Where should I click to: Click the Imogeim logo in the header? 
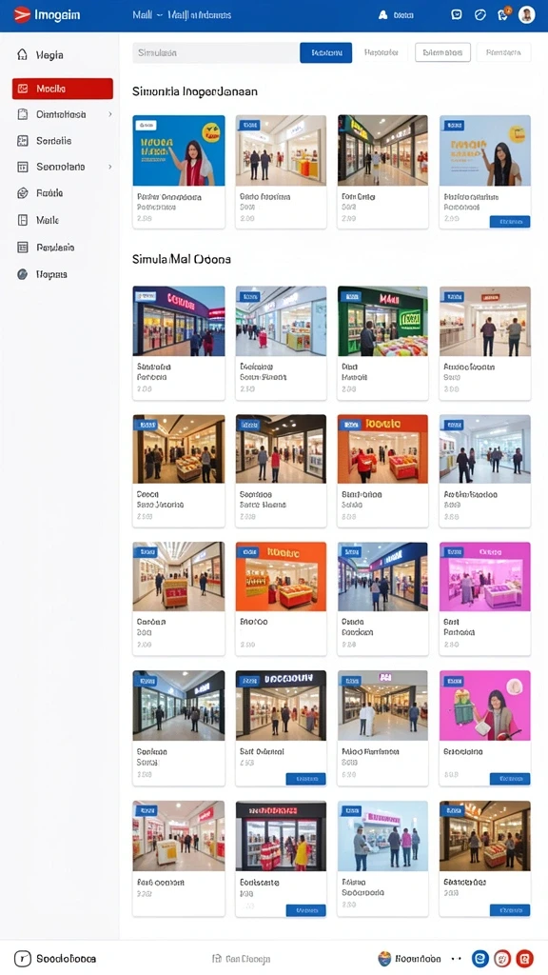[47, 15]
